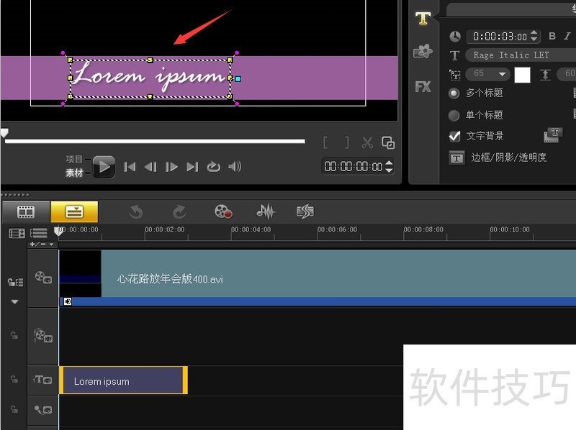Click the preview jog handle
The height and width of the screenshot is (430, 576).
(4, 133)
